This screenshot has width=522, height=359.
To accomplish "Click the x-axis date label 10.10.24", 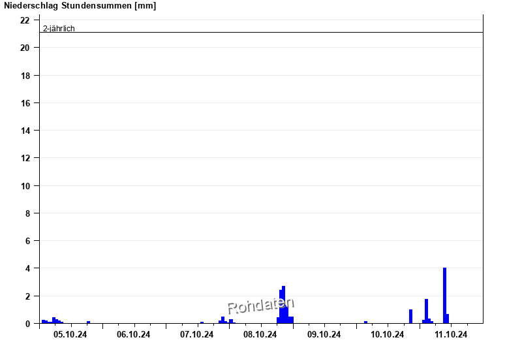I will click(387, 334).
